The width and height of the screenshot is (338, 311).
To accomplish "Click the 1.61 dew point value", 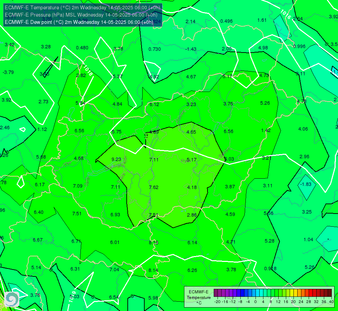I will click(x=262, y=20).
